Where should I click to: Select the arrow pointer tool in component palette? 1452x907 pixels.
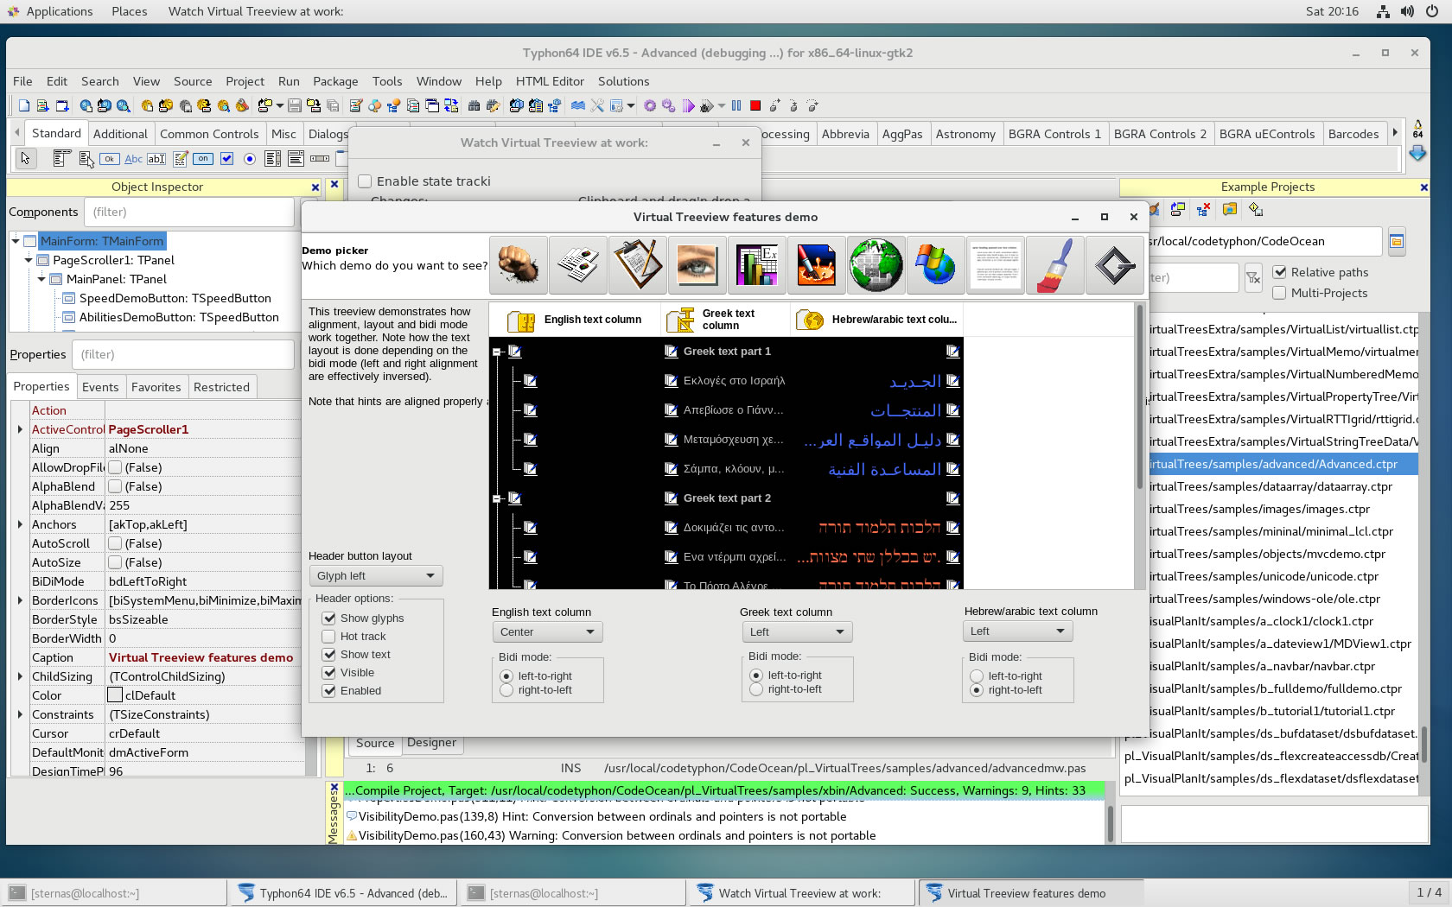pyautogui.click(x=26, y=158)
